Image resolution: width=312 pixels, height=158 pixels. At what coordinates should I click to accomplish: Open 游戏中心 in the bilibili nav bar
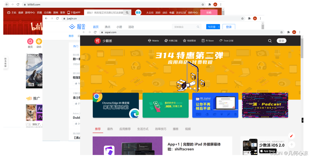point(30,13)
